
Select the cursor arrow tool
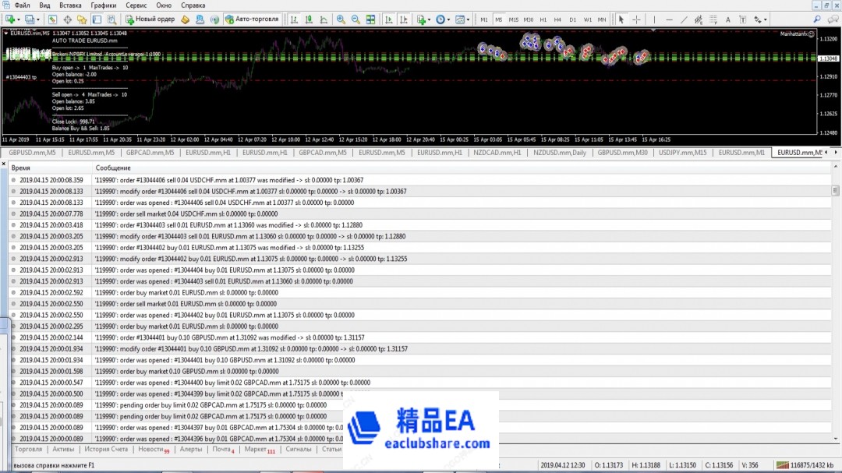coord(621,19)
